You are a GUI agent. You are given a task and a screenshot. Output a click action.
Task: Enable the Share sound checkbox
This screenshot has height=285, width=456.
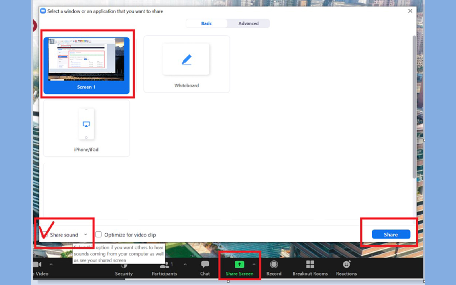(x=44, y=235)
